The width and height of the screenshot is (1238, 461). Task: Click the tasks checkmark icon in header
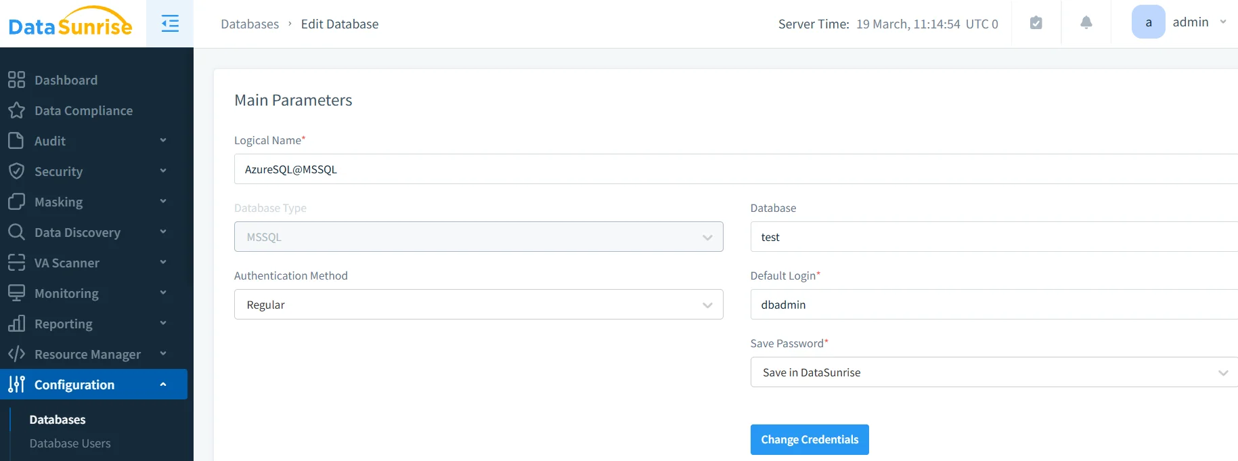tap(1036, 22)
